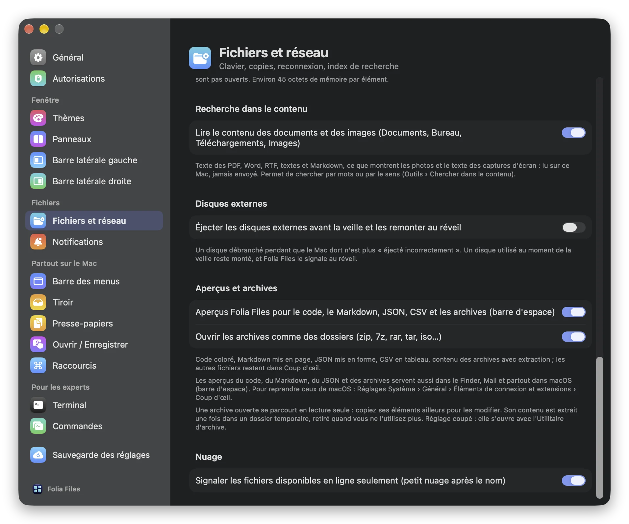629x524 pixels.
Task: Click the yellow minimize window button
Action: [x=44, y=29]
